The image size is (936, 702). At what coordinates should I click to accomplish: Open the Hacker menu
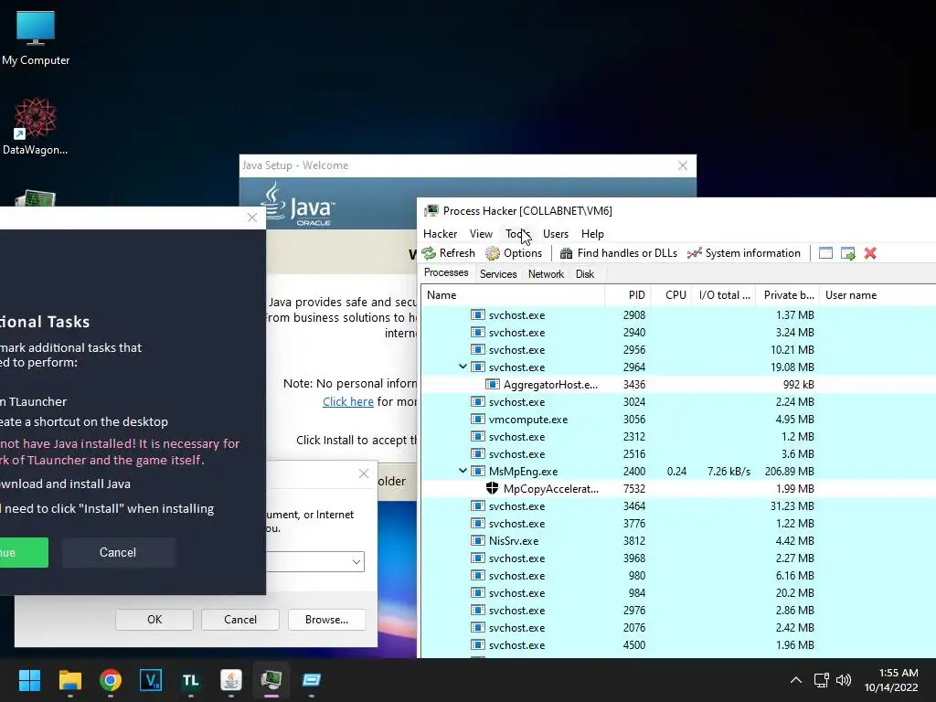point(440,234)
